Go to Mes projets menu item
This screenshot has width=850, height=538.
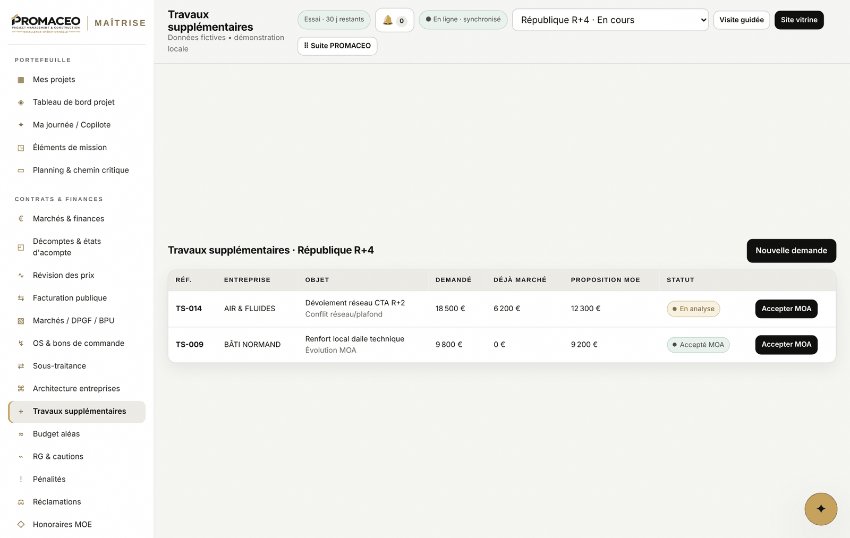click(x=76, y=80)
